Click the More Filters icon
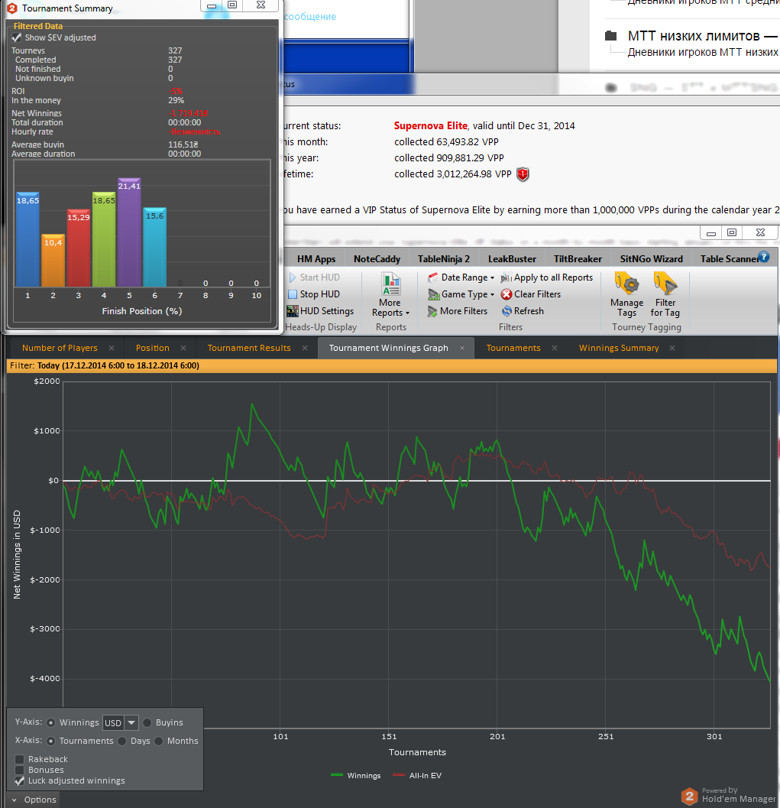This screenshot has height=808, width=780. click(x=432, y=311)
